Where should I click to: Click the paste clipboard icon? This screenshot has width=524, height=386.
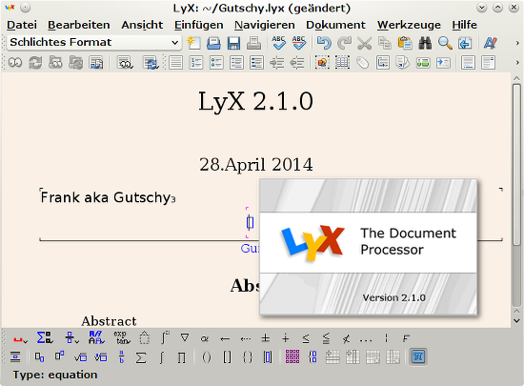point(405,43)
